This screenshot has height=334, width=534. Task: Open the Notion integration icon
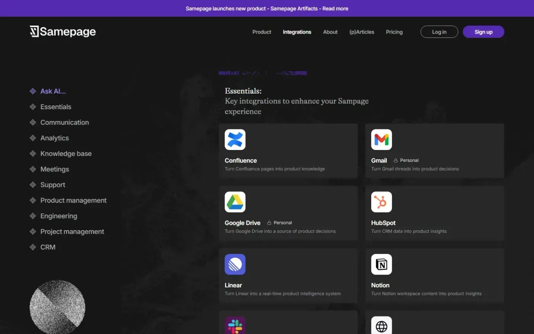381,264
